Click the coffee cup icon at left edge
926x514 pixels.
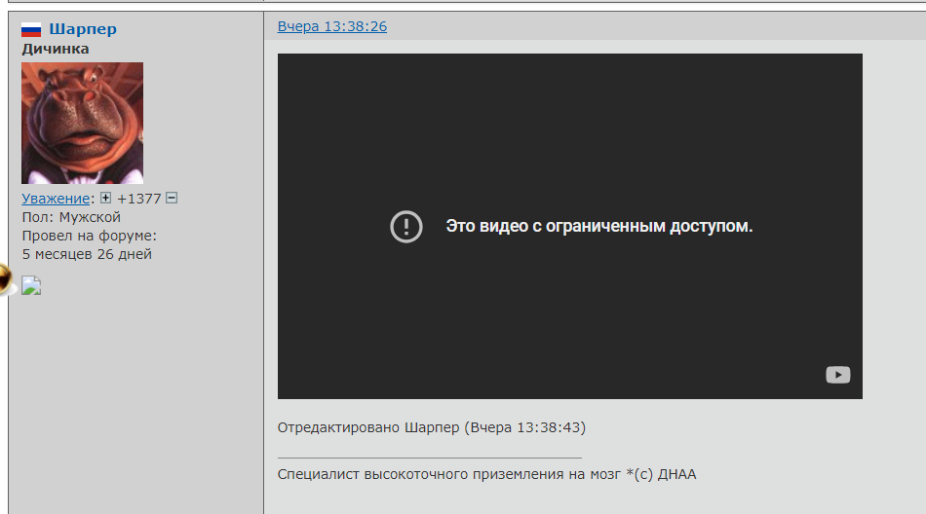[7, 279]
